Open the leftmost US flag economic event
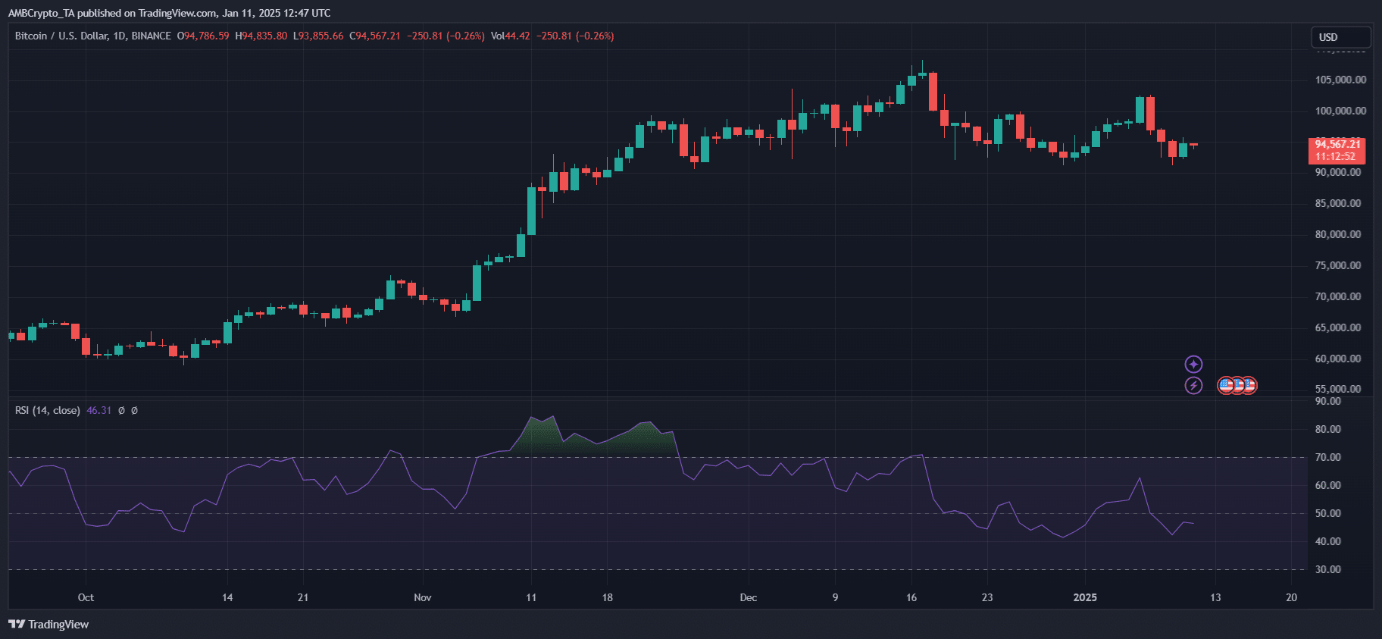 (x=1225, y=386)
